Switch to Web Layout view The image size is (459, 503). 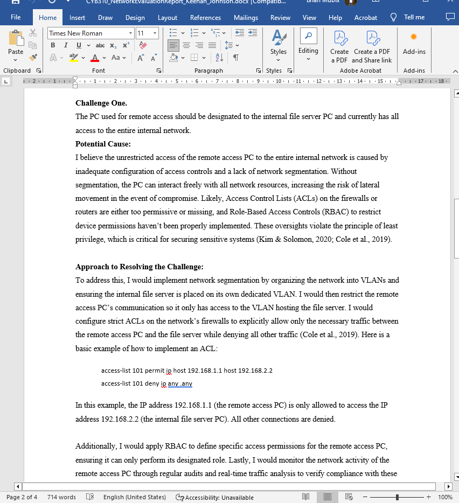coord(349,497)
